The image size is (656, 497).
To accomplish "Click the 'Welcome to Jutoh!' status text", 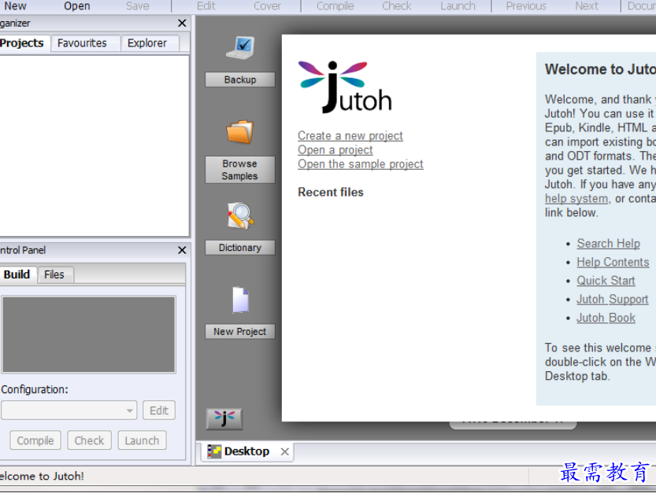I will pos(42,476).
